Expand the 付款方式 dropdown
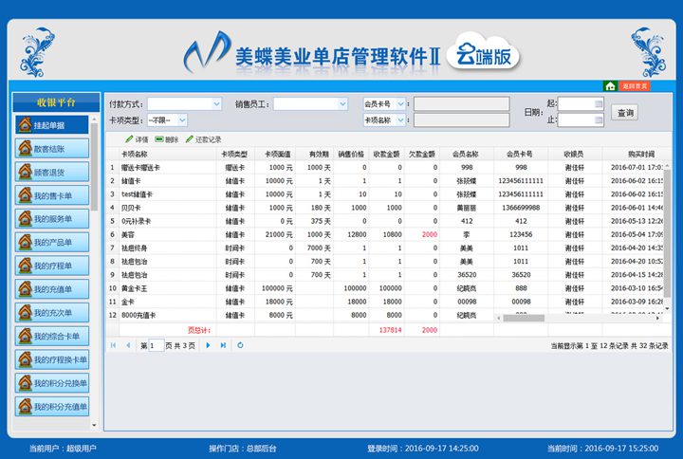 [216, 103]
